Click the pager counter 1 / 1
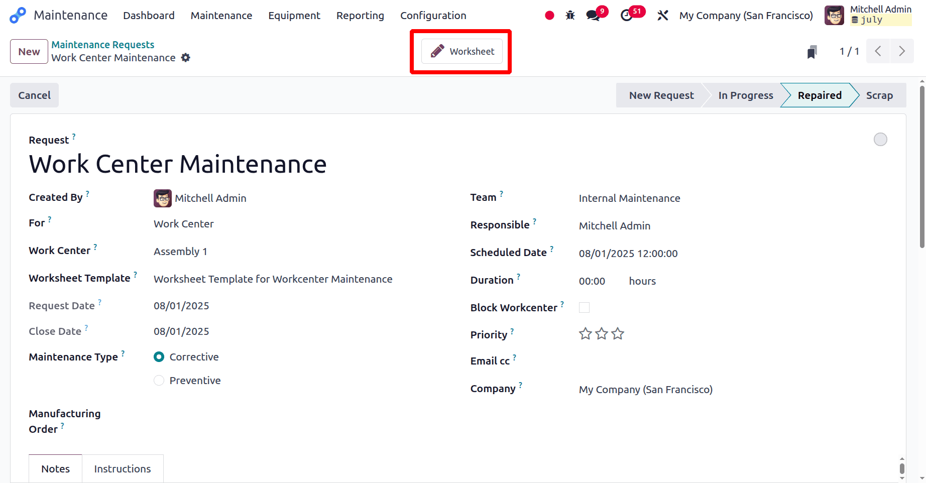The height and width of the screenshot is (483, 926). (x=849, y=51)
